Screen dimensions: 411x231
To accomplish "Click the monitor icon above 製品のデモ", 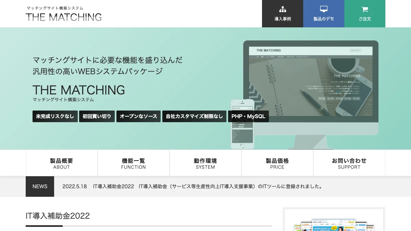I will pyautogui.click(x=324, y=9).
